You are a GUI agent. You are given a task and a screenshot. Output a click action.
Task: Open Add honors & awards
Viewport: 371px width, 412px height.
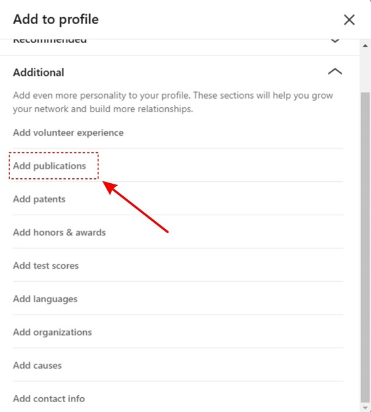59,233
